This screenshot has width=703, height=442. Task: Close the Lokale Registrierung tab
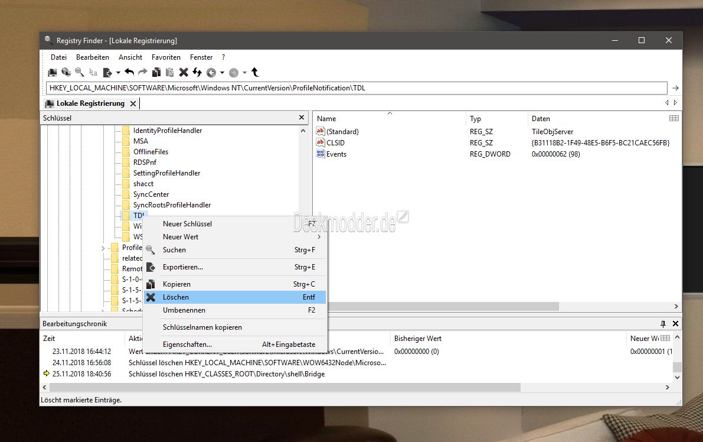tap(133, 103)
